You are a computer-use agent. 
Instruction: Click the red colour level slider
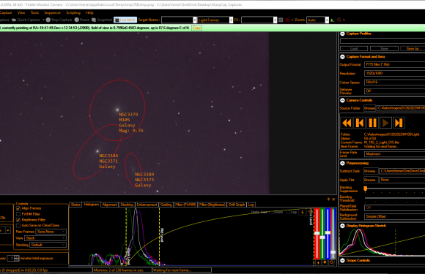tap(317, 234)
